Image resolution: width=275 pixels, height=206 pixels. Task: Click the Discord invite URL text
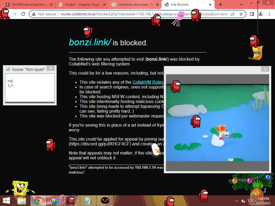coord(100,144)
